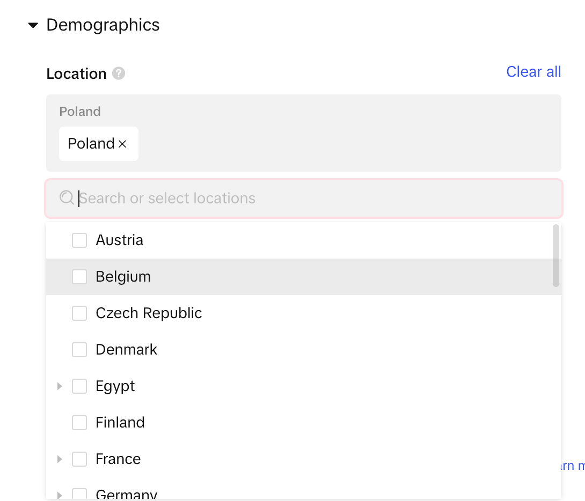
Task: Tick the Belgium checkbox
Action: point(79,277)
